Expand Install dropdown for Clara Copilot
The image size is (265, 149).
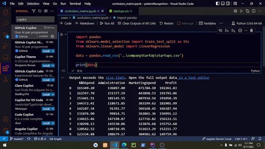coord(53,94)
